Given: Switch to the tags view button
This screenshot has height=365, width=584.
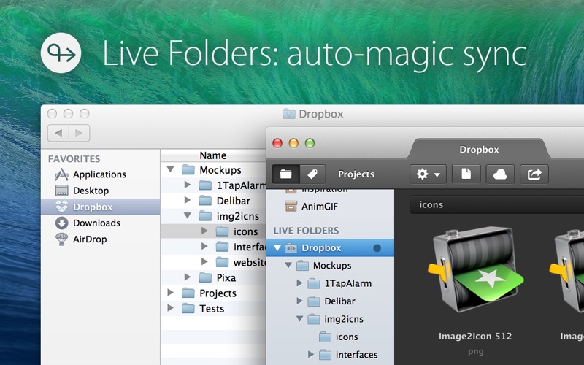Looking at the screenshot, I should click(312, 174).
